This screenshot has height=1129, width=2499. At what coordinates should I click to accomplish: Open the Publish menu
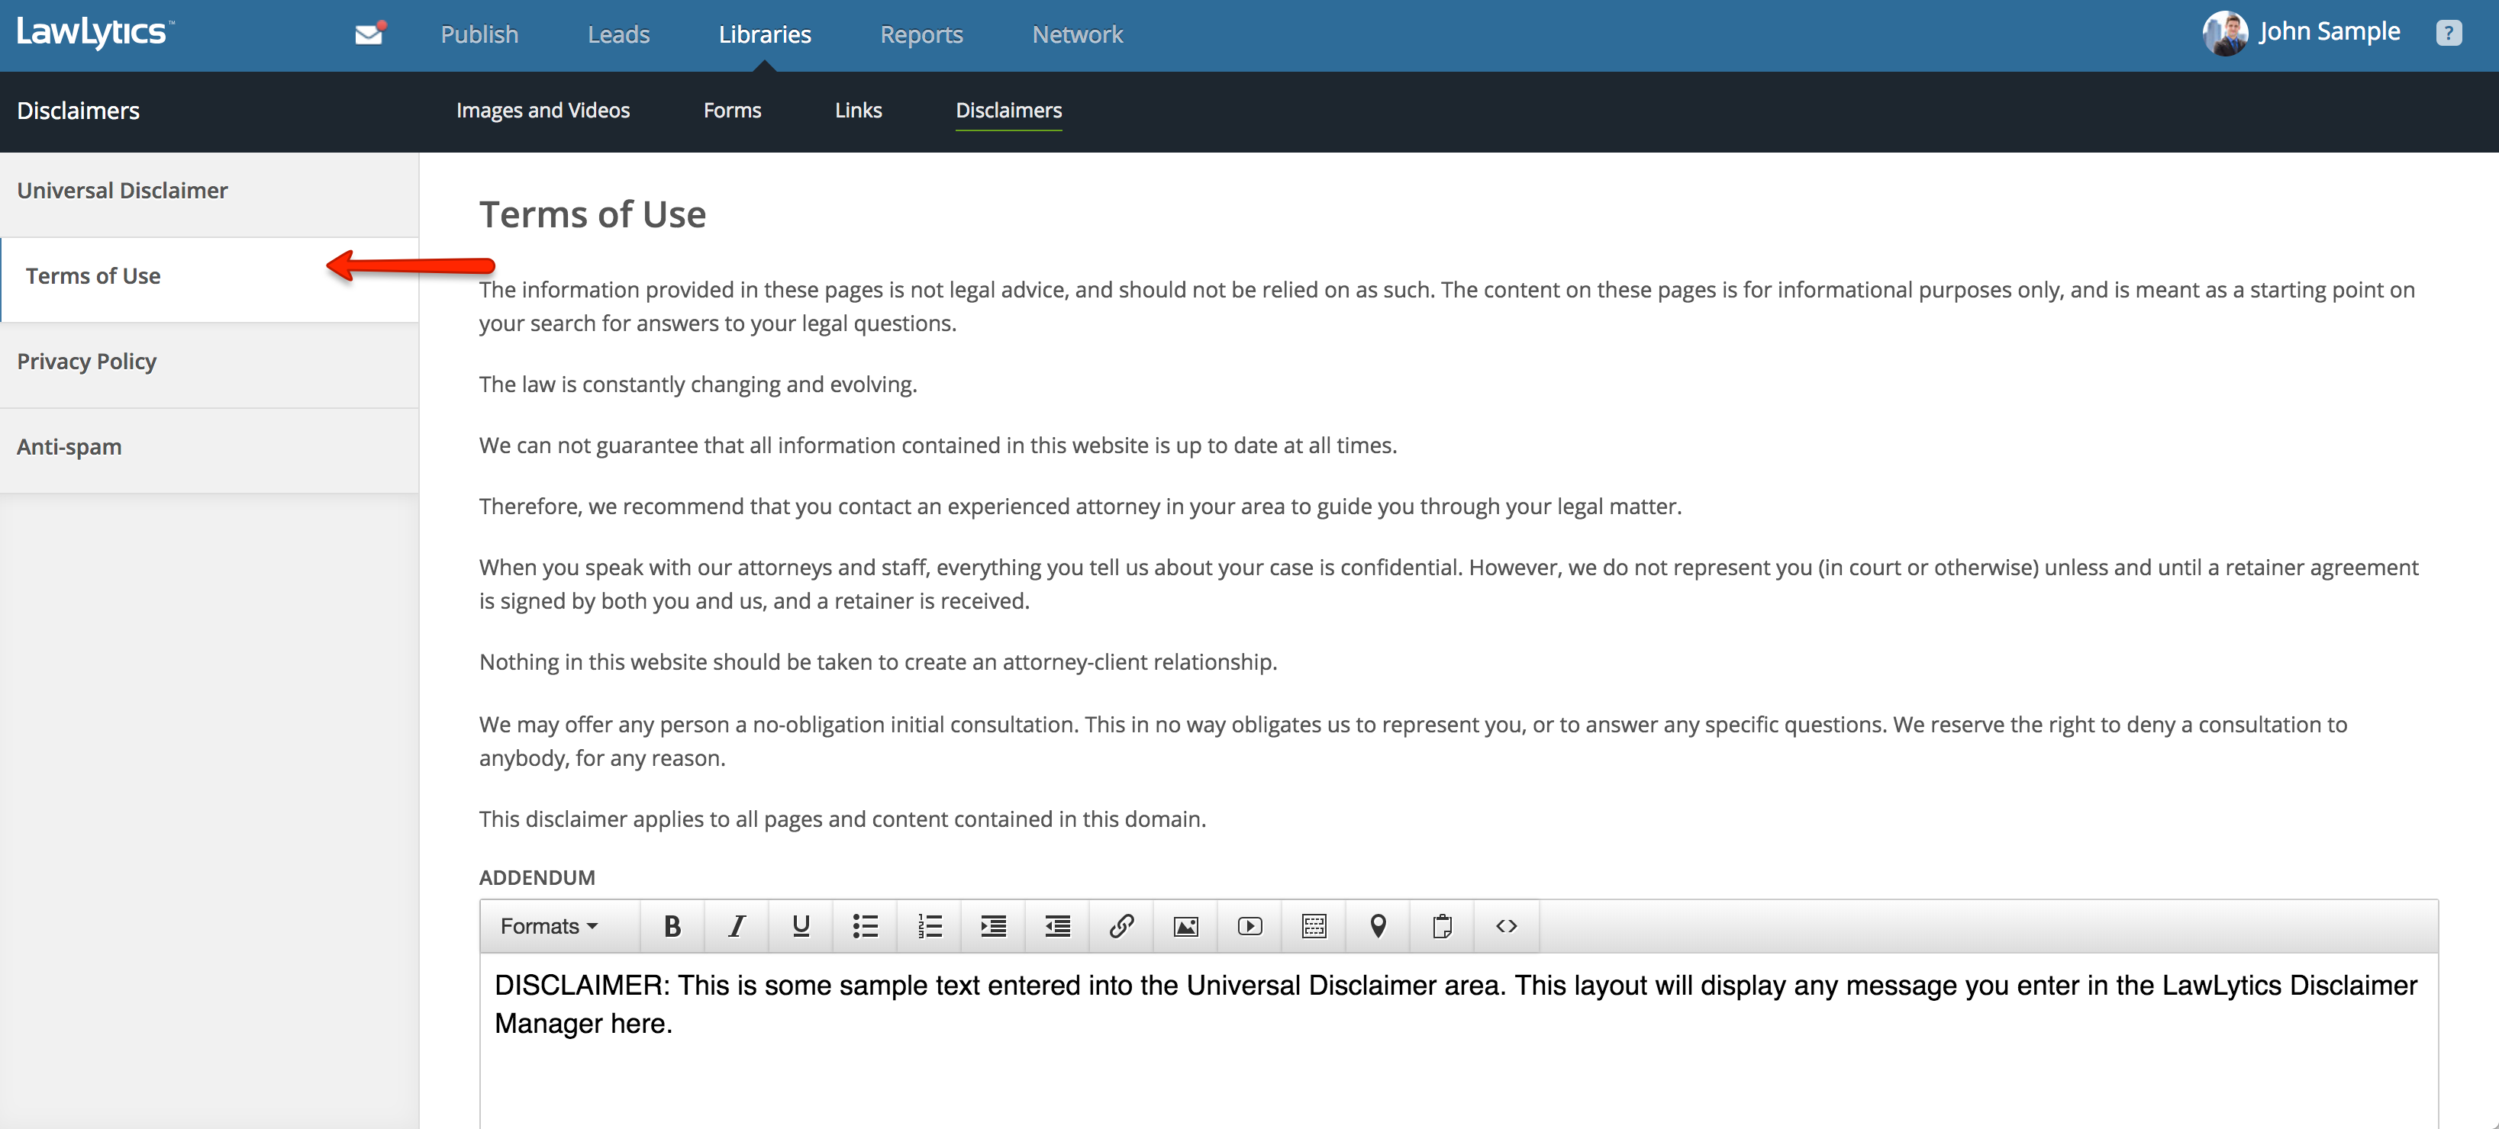tap(479, 35)
